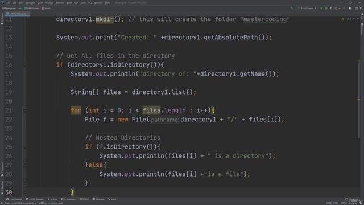Open the View menu
The width and height of the screenshot is (364, 205).
point(21,3)
